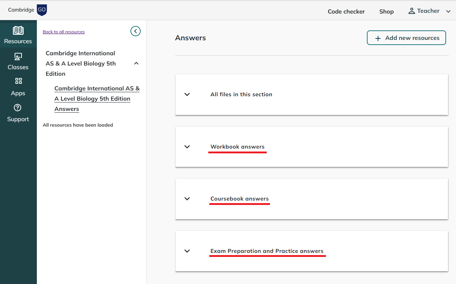Screen dimensions: 456x284
Task: Click Add new resources button
Action: pos(406,38)
